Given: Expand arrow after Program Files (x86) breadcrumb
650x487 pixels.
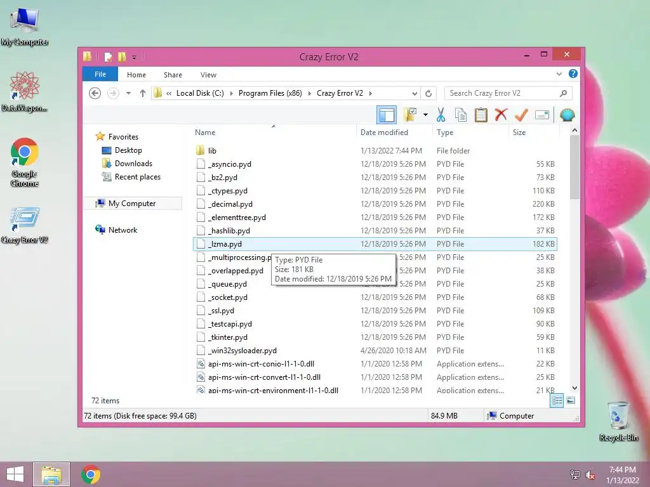Looking at the screenshot, I should [309, 93].
